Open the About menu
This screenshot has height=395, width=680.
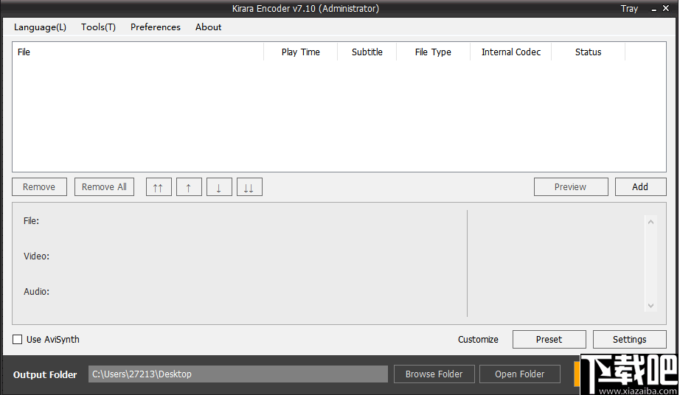208,27
